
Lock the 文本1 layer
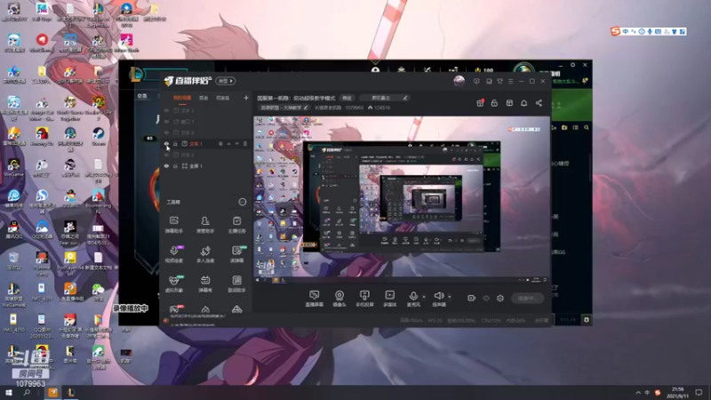(175, 144)
